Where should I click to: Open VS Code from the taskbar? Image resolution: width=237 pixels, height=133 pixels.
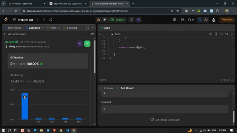(67, 130)
